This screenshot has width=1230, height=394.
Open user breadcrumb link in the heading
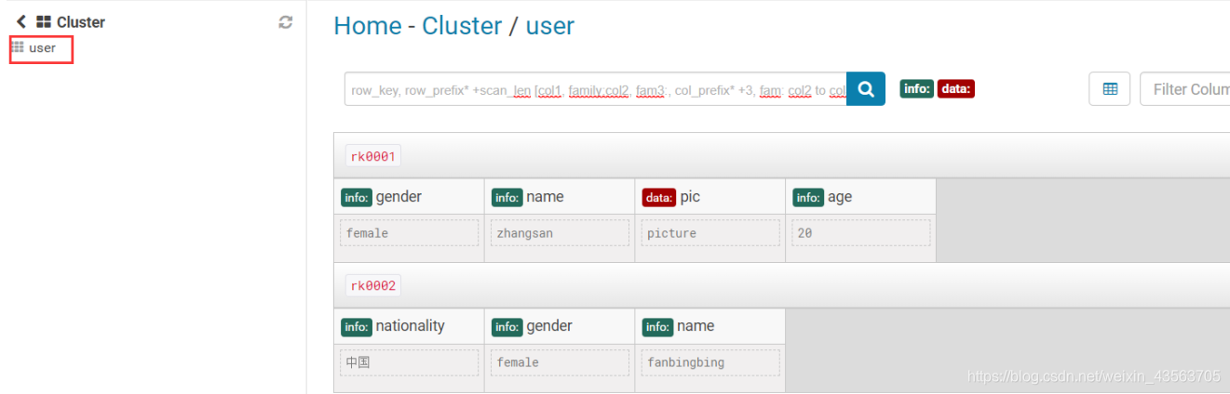550,26
